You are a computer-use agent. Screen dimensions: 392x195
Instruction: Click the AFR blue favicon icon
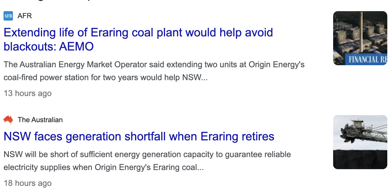click(8, 16)
